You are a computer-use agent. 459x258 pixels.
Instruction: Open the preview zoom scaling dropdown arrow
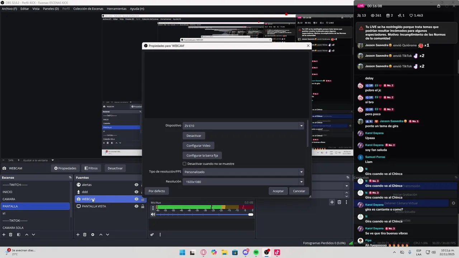(x=53, y=160)
